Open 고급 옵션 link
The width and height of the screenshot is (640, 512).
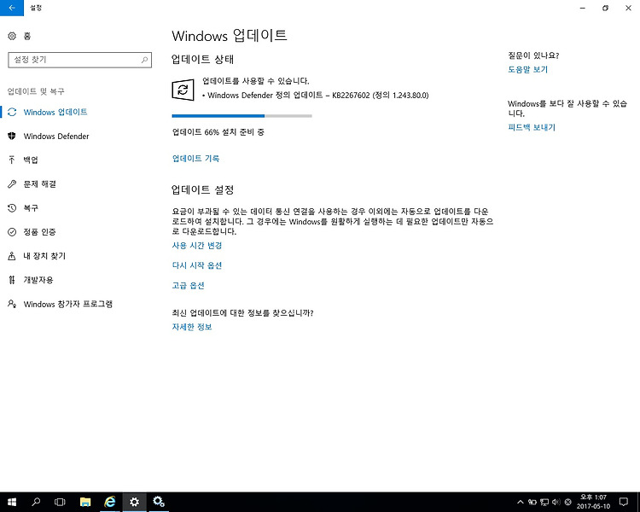point(188,285)
